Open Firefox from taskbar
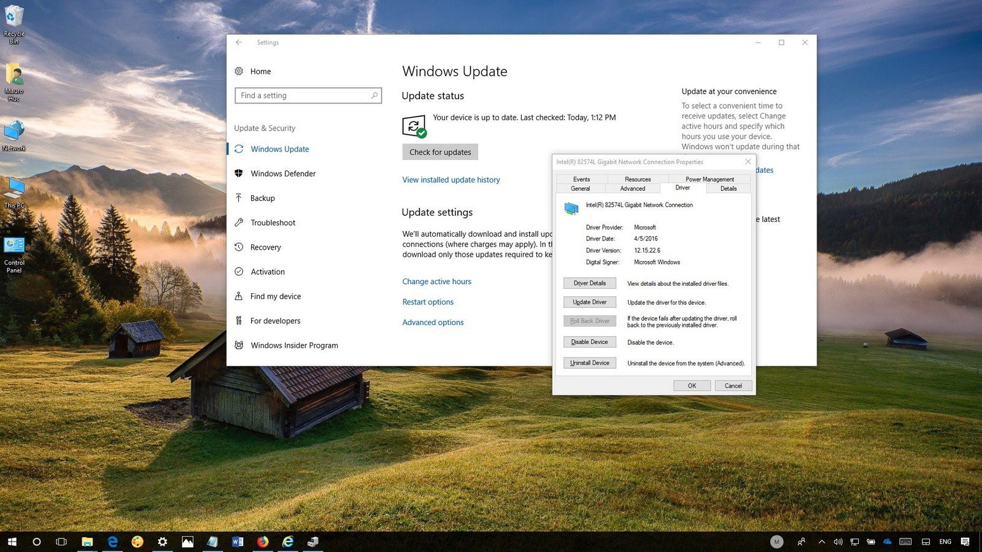The width and height of the screenshot is (982, 552). point(263,542)
